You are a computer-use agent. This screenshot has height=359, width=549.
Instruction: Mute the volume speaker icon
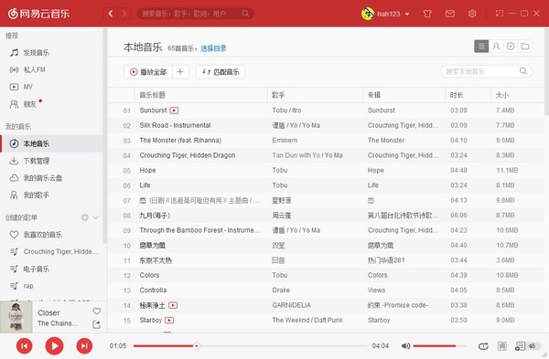pos(405,345)
